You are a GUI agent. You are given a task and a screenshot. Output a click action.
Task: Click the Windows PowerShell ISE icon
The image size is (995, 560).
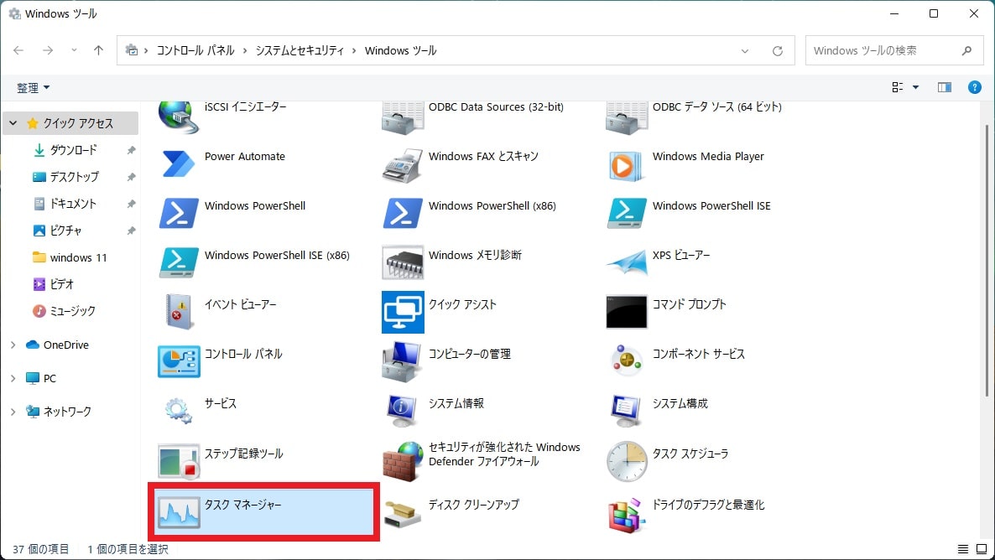627,213
